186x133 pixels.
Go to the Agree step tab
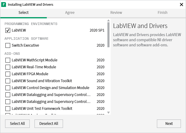(x=70, y=13)
